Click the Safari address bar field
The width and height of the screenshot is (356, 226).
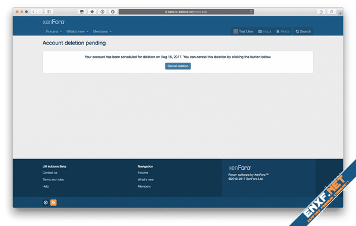coord(186,12)
